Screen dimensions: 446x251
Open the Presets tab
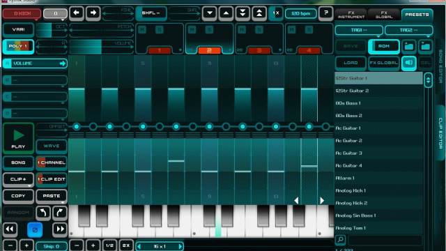[417, 15]
